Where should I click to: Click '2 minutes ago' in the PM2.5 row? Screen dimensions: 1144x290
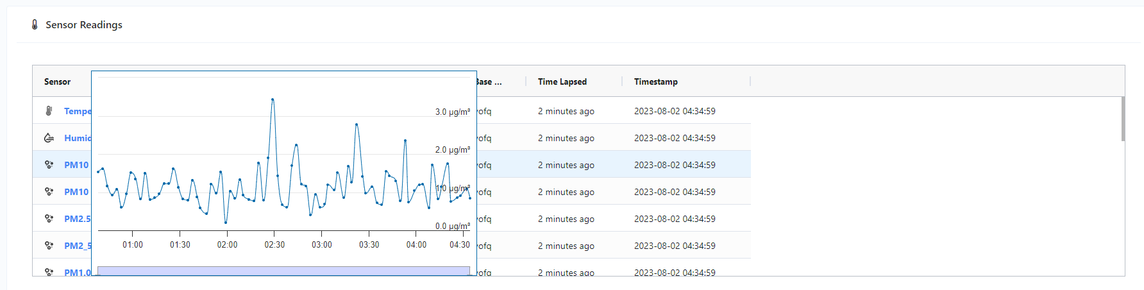[566, 219]
